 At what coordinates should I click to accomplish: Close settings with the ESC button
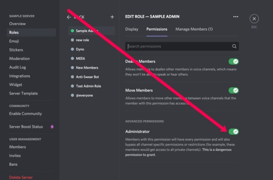[254, 19]
